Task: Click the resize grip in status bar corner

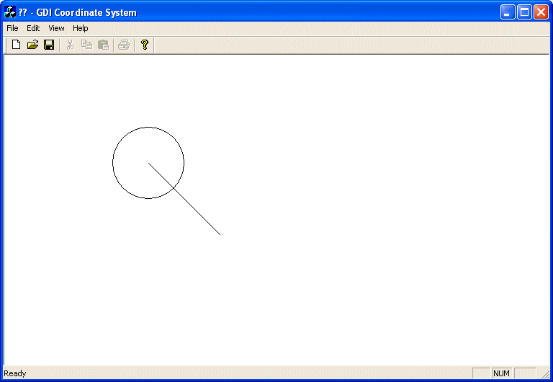Action: [546, 375]
